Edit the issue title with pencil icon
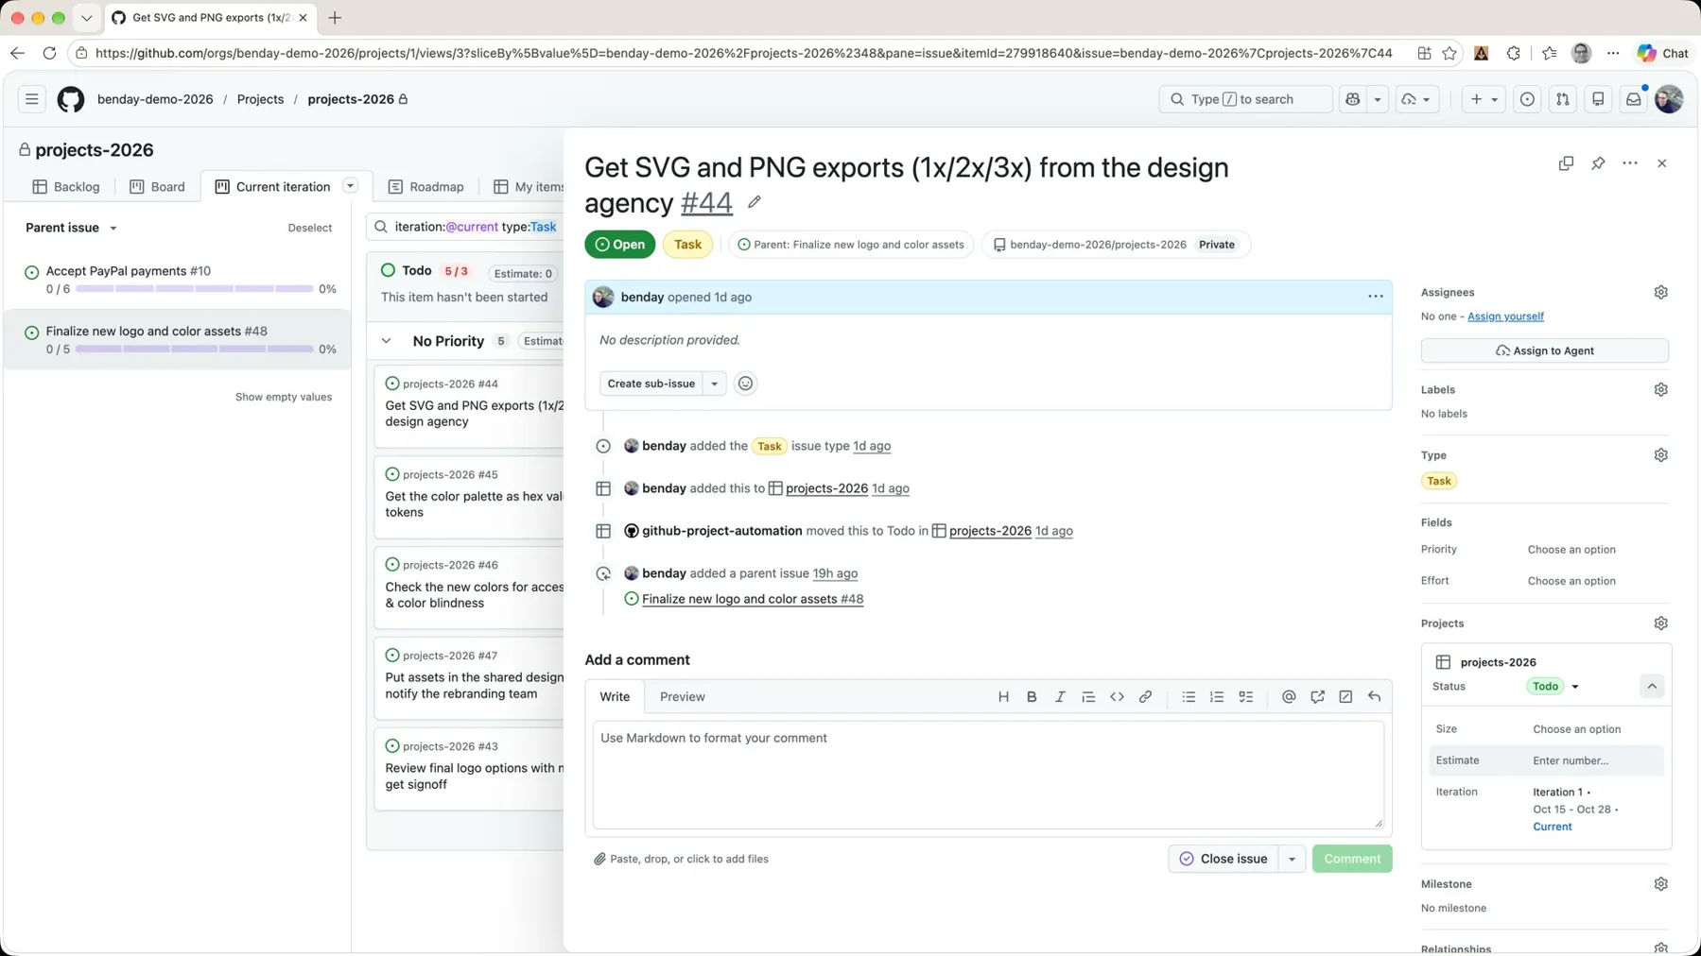The height and width of the screenshot is (956, 1701). coord(755,202)
